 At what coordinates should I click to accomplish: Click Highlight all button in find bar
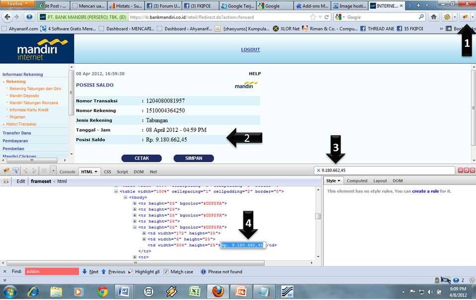[x=144, y=272]
